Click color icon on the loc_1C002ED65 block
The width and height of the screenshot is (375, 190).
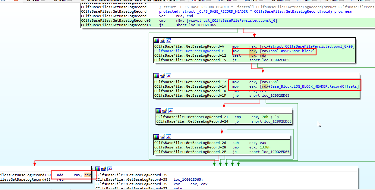click(98, 169)
